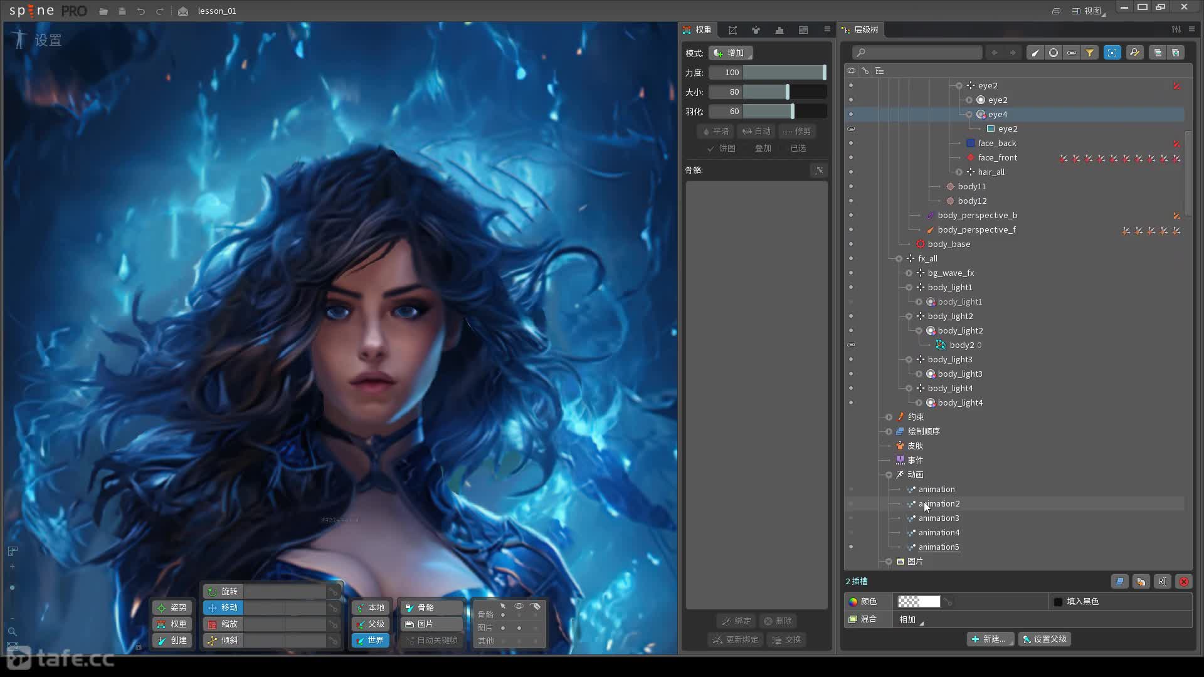Image resolution: width=1204 pixels, height=677 pixels.
Task: Select the 本地 local axes button
Action: click(370, 607)
